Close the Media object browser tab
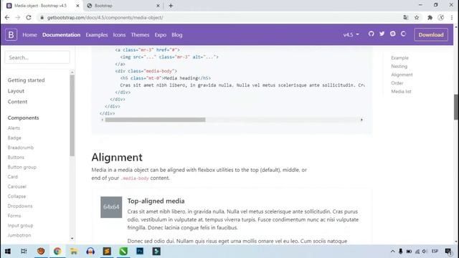This screenshot has height=258, width=459. [77, 6]
